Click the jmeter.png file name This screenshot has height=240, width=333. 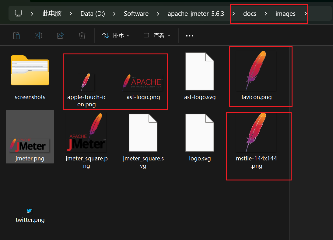click(x=30, y=159)
